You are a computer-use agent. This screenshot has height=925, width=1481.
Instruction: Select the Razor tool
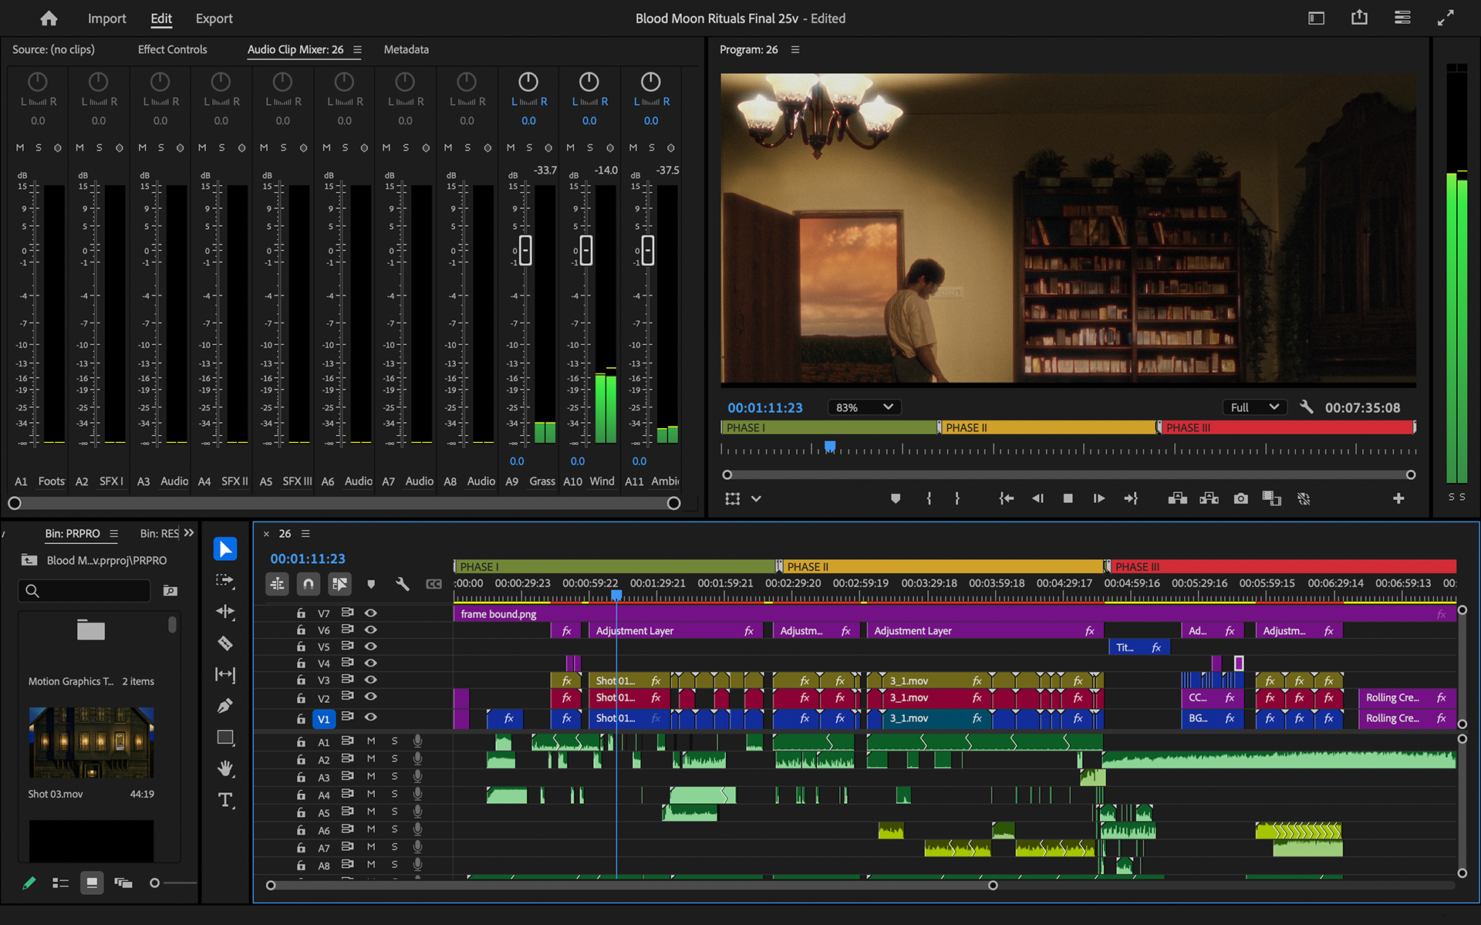click(225, 643)
